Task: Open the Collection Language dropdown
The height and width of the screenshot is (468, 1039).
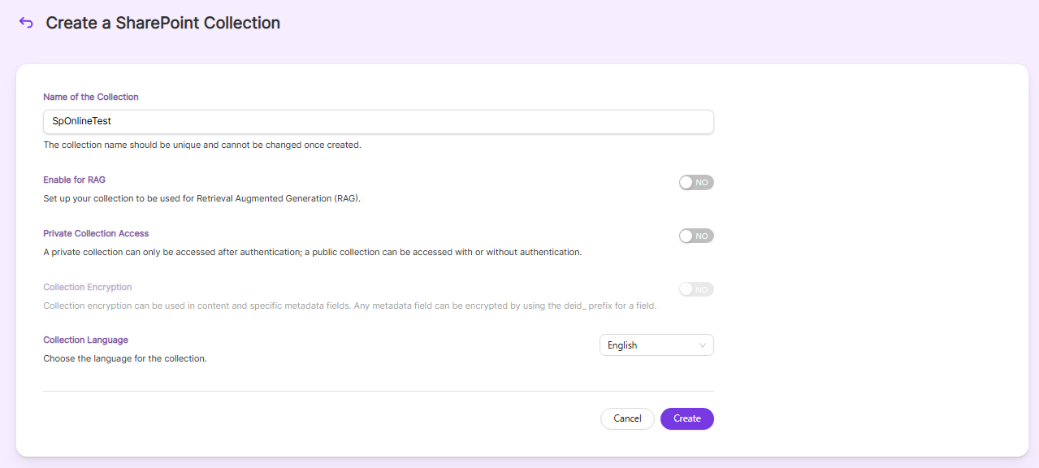Action: coord(656,345)
